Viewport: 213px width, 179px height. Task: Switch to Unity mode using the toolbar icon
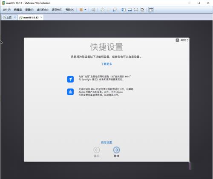pyautogui.click(x=142, y=10)
